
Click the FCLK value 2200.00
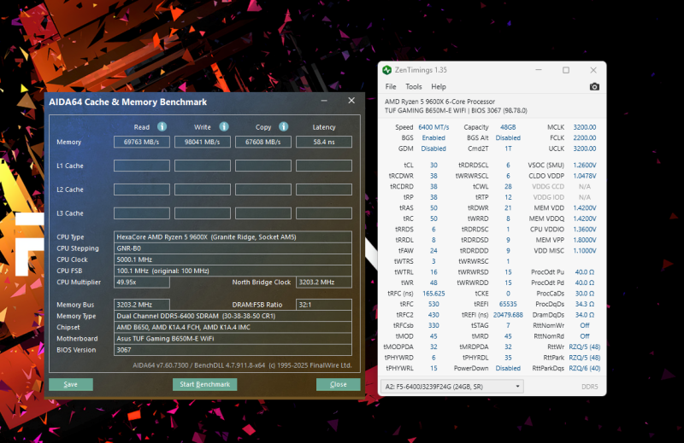[585, 137]
